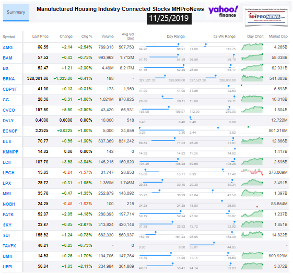Sort by the Change column header
Image resolution: width=293 pixels, height=274 pixels.
(66, 36)
